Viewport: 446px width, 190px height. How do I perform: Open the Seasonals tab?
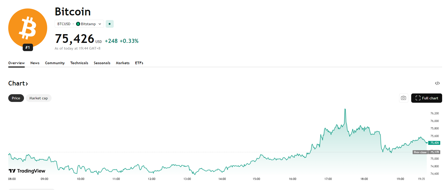click(x=102, y=63)
